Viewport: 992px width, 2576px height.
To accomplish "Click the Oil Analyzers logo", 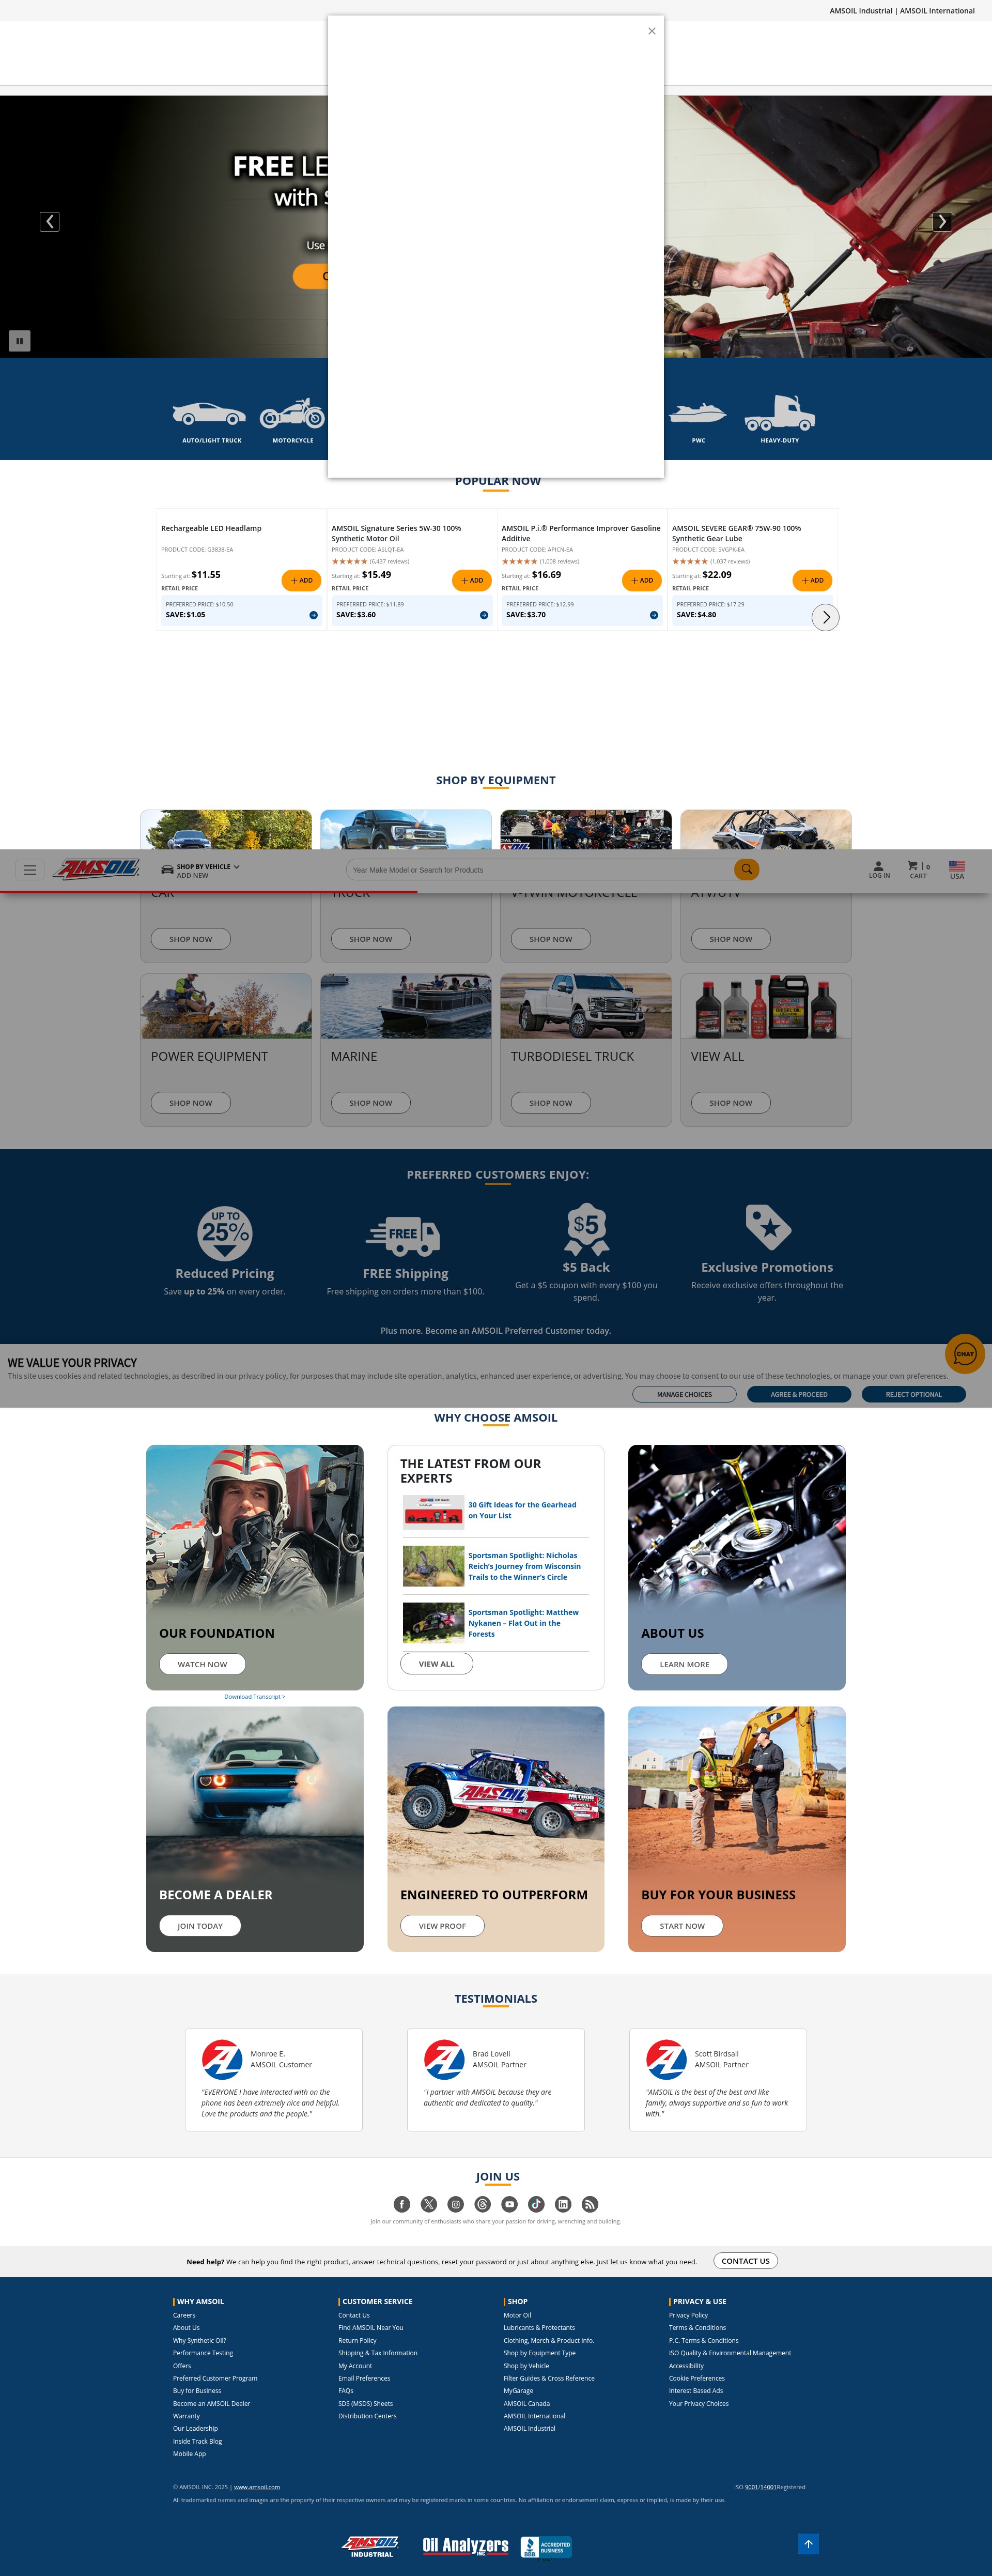I will point(466,2546).
